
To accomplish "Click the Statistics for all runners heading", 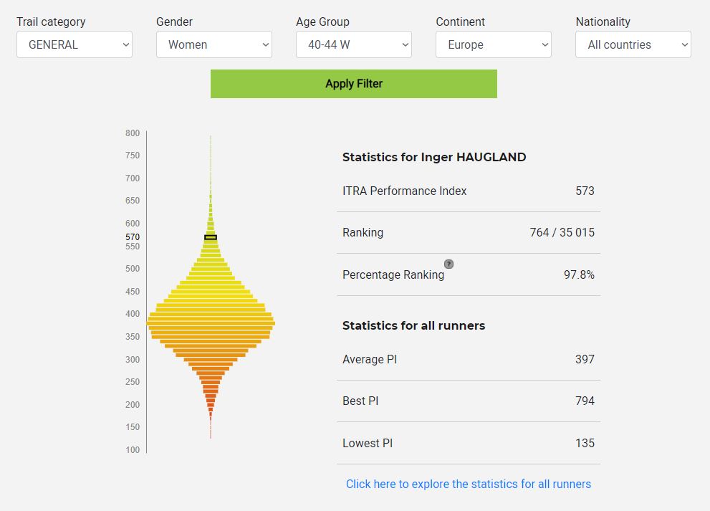I will (x=413, y=325).
